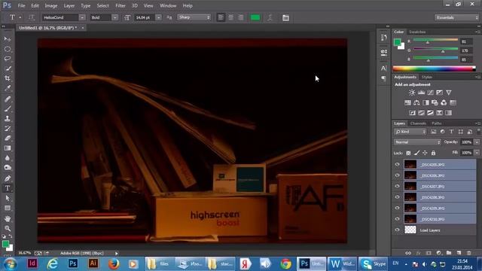
Task: Click the Delete layer trash icon
Action: point(468,253)
